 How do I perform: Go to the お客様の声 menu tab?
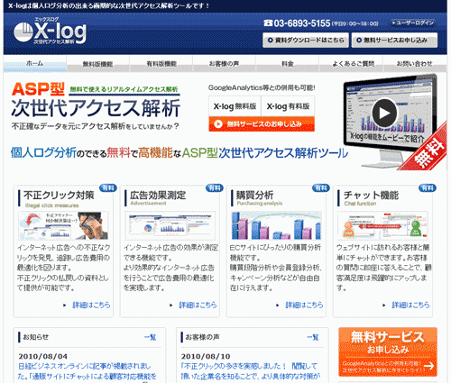pyautogui.click(x=225, y=64)
